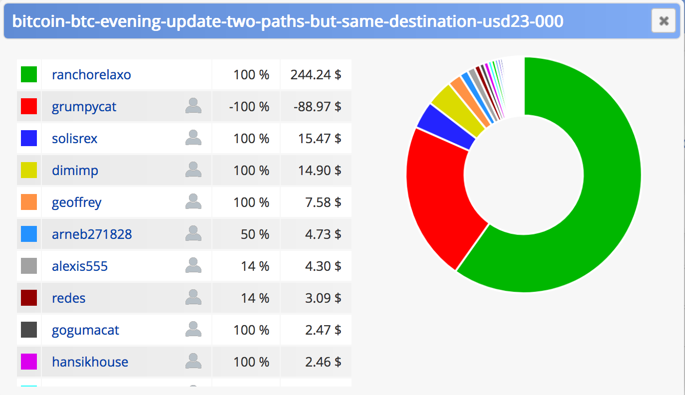Click the 3.09 $ value

323,298
